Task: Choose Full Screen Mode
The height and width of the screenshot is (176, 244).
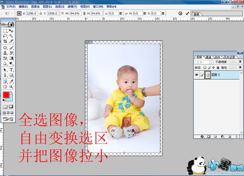Action: pyautogui.click(x=12, y=113)
